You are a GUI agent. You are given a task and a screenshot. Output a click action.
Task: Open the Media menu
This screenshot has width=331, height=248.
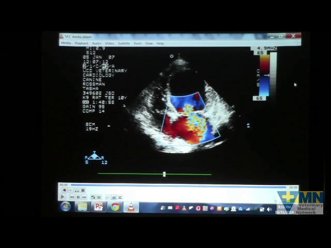click(x=66, y=43)
